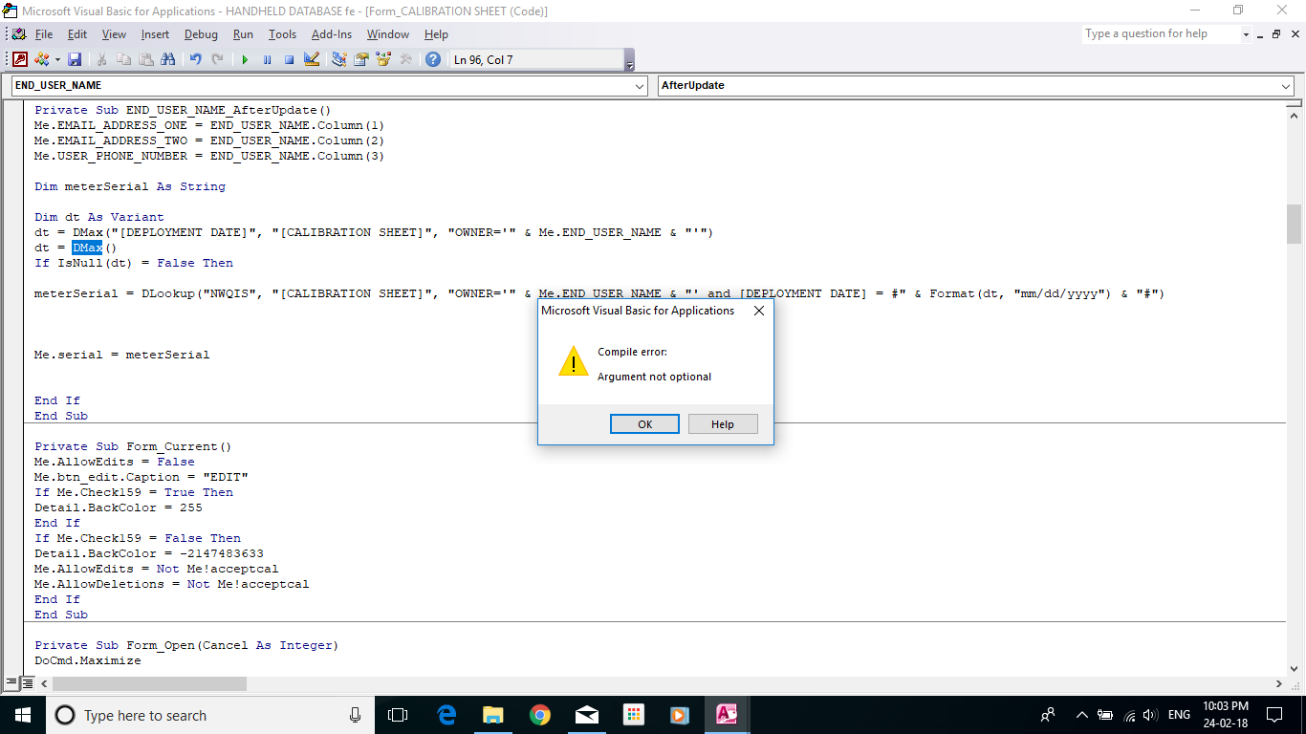Open Microsoft Edge from the taskbar
The image size is (1306, 734).
446,715
